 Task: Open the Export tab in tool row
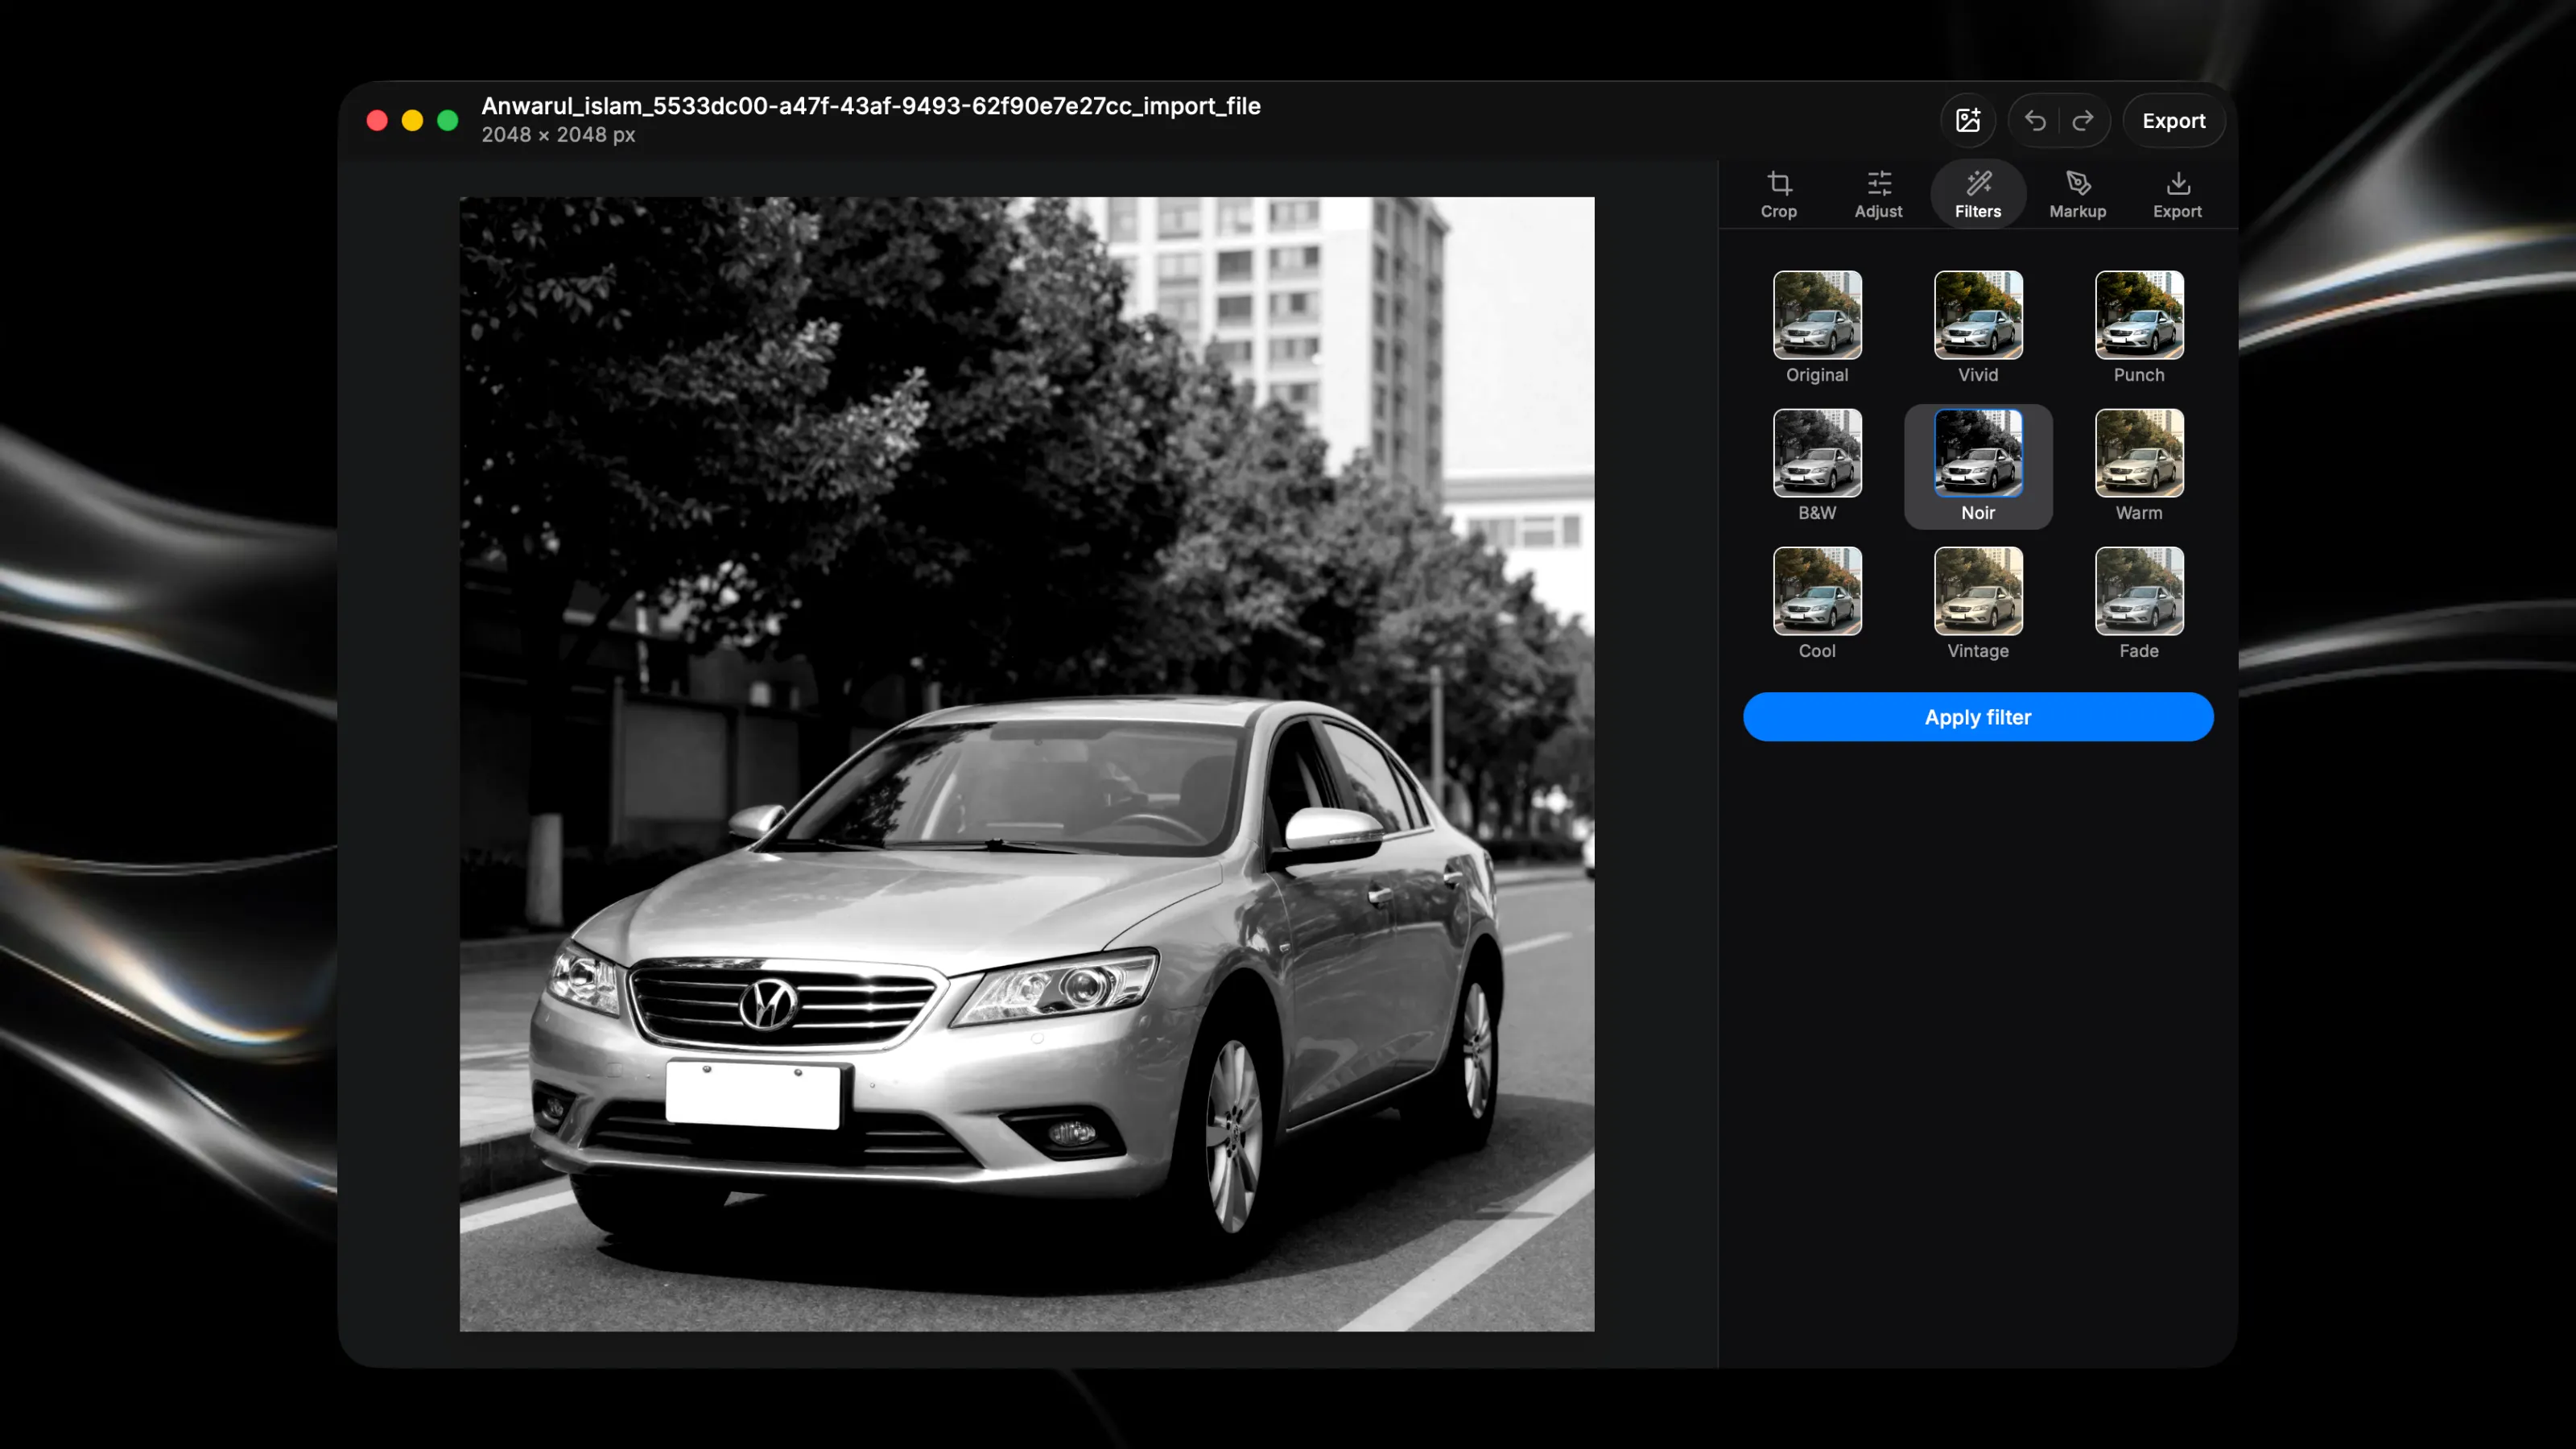[x=2177, y=194]
